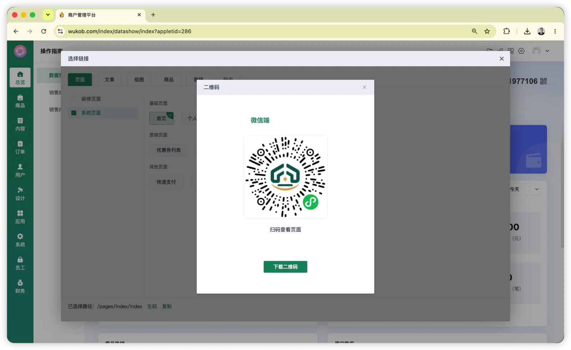Reload the current page
Screen dimensions: 571x350
tap(44, 31)
